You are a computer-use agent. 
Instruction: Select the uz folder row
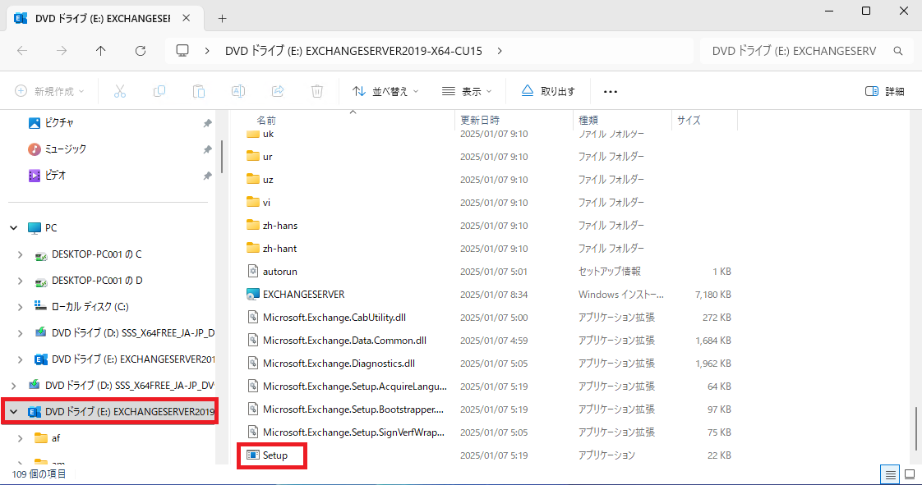(488, 180)
